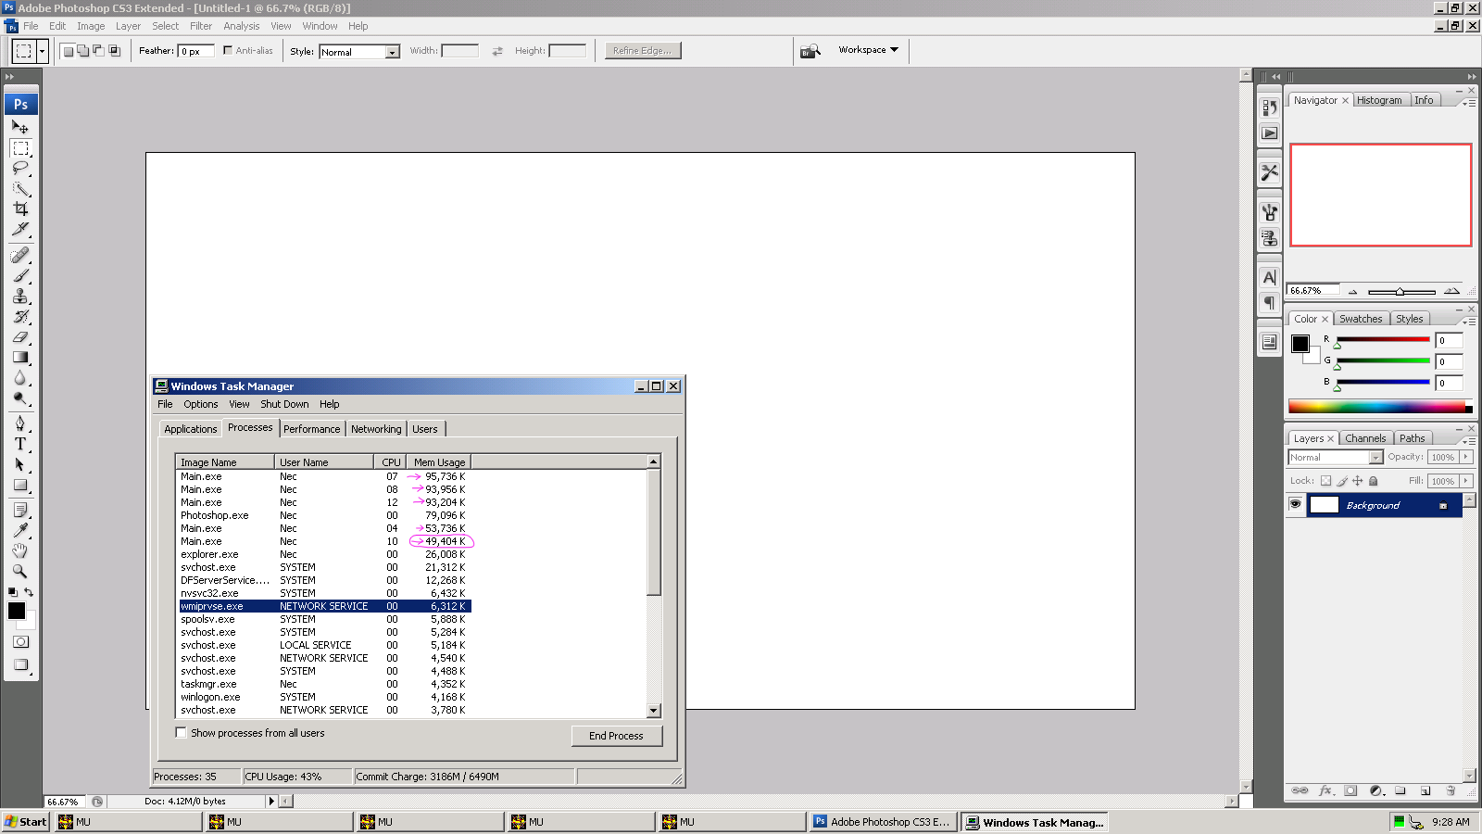This screenshot has height=834, width=1482.
Task: Switch to the Networking tab
Action: coord(376,429)
